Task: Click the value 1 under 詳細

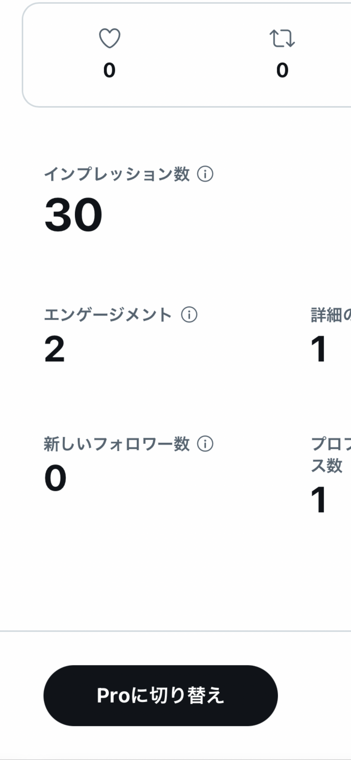Action: (x=318, y=349)
